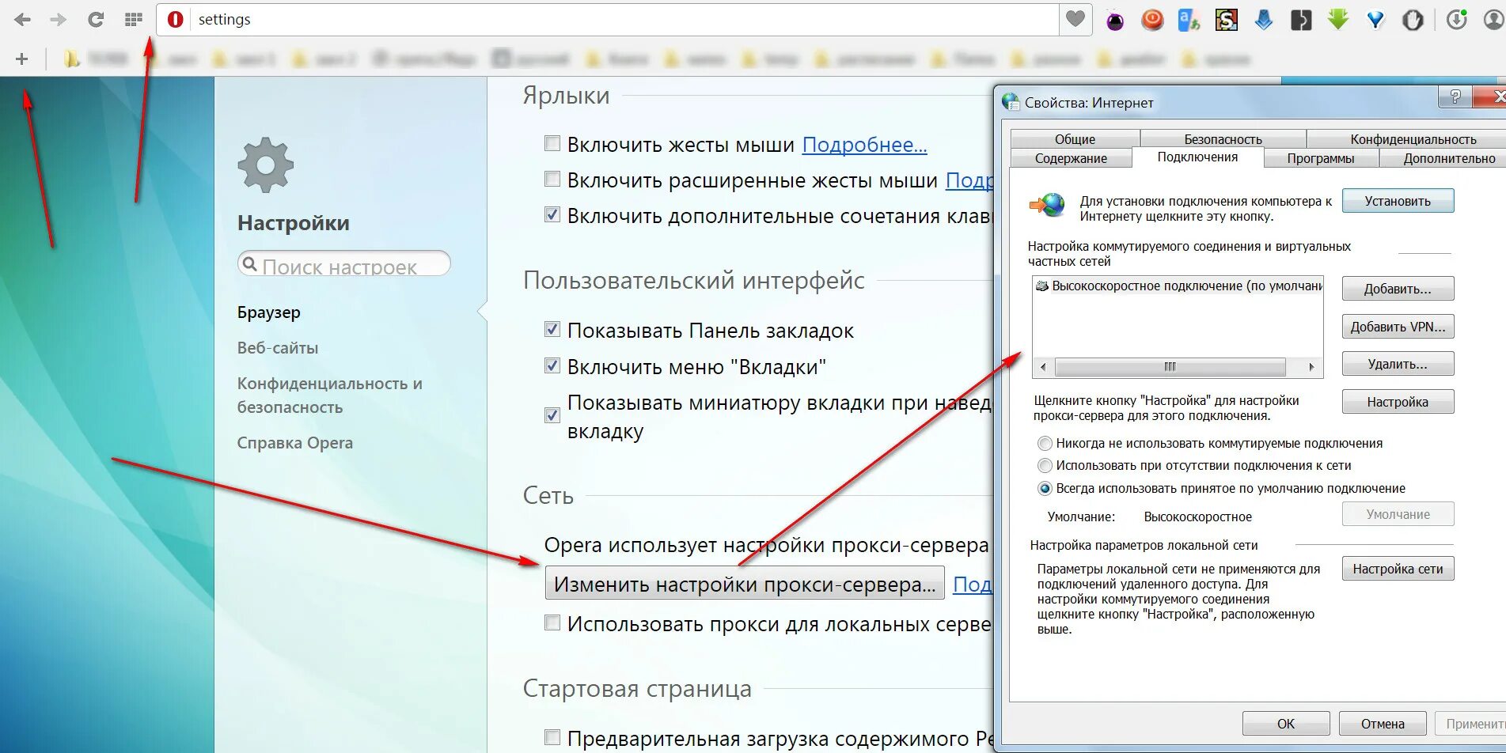Click the Opera logo in the address bar
Screen dimensions: 1506x753
176,20
